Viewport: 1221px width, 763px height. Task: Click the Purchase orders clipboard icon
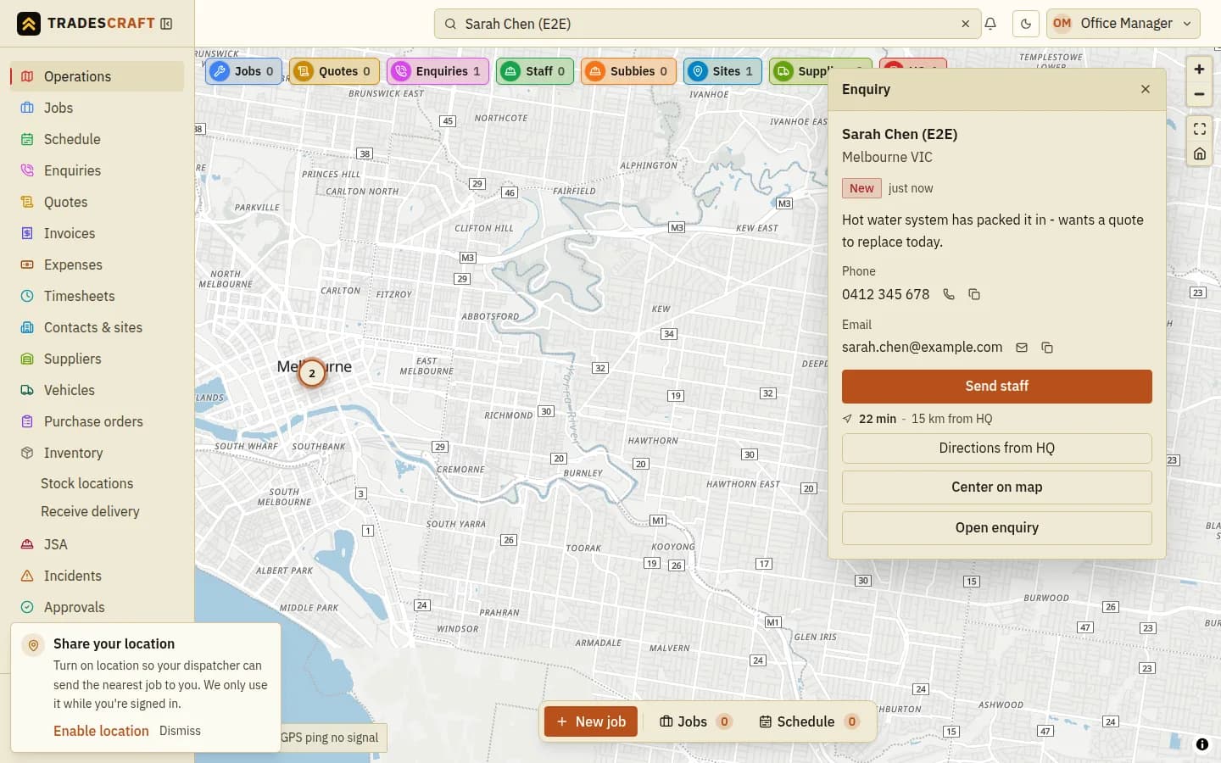[x=27, y=421]
